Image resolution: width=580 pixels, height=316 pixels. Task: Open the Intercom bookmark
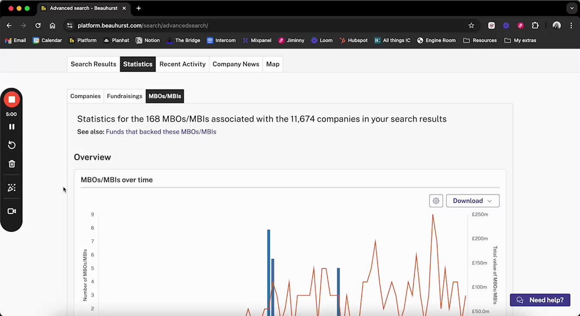point(221,40)
